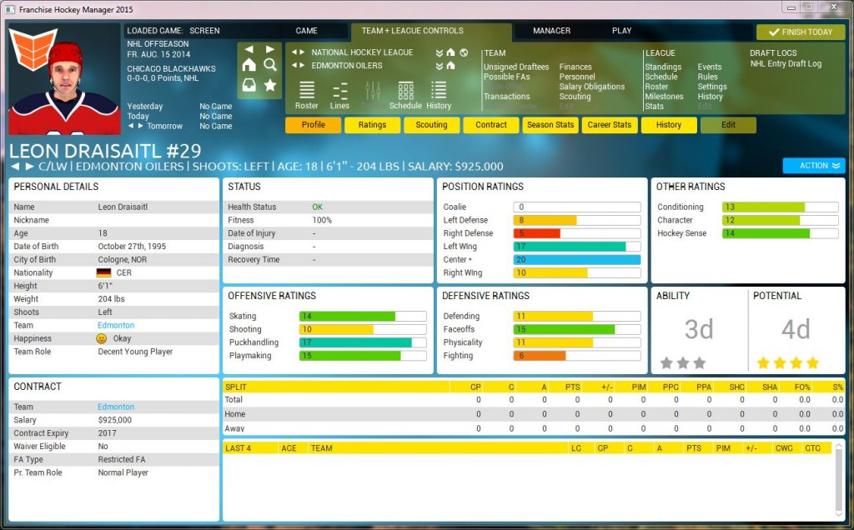
Task: Open the inbox tray icon
Action: click(249, 86)
